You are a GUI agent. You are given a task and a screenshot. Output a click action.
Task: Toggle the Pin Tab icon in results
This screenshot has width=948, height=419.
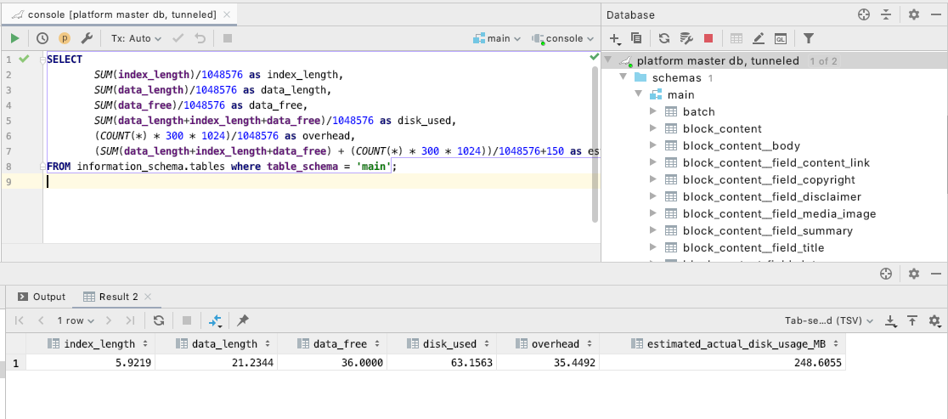[x=243, y=320]
